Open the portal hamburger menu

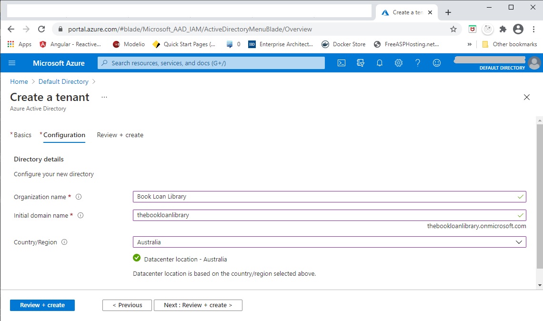[12, 62]
